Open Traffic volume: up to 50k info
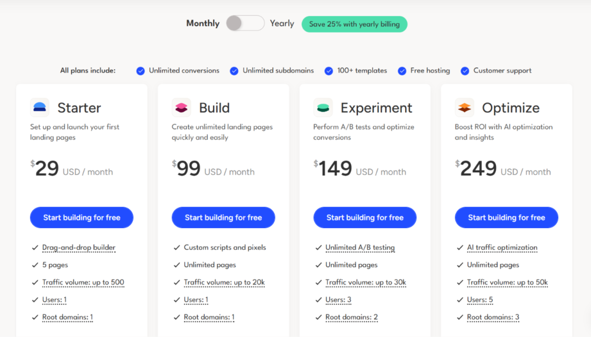This screenshot has height=337, width=591. pyautogui.click(x=507, y=282)
